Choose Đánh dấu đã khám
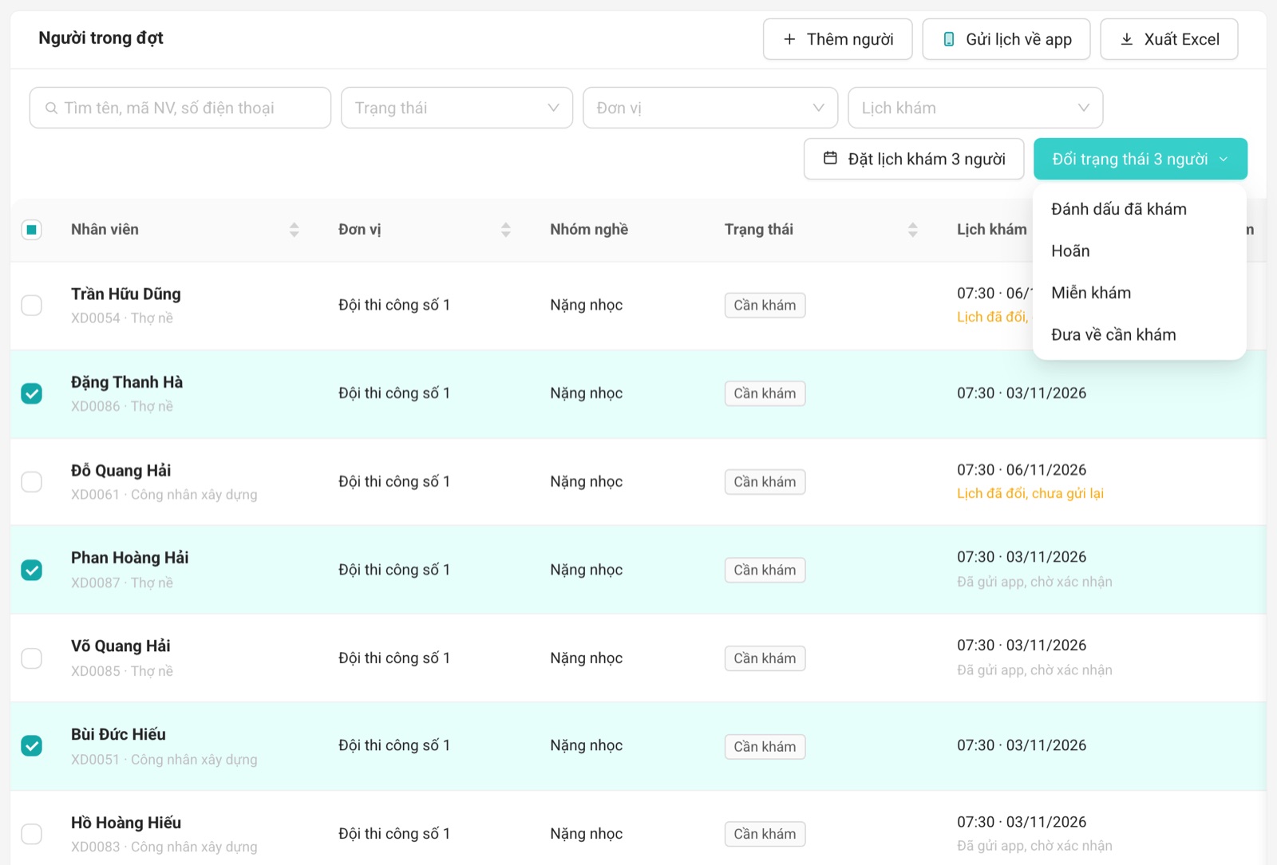 [1139, 209]
